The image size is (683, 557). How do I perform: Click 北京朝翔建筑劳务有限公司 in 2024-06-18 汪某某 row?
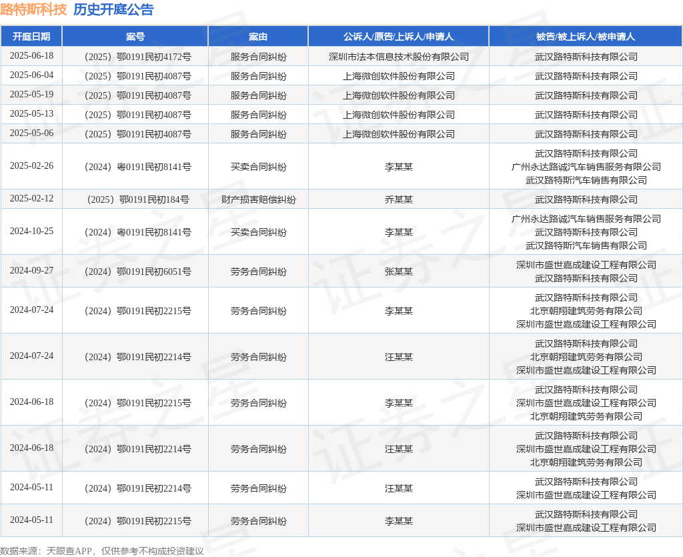[586, 462]
